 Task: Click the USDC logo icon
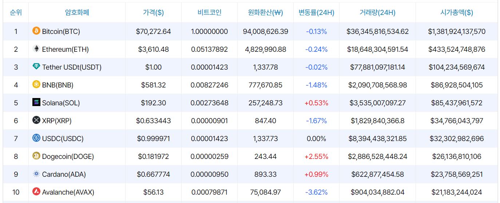[36, 138]
